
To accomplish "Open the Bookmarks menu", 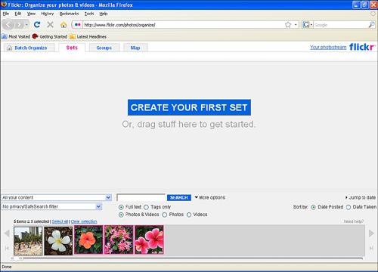I will click(x=69, y=14).
